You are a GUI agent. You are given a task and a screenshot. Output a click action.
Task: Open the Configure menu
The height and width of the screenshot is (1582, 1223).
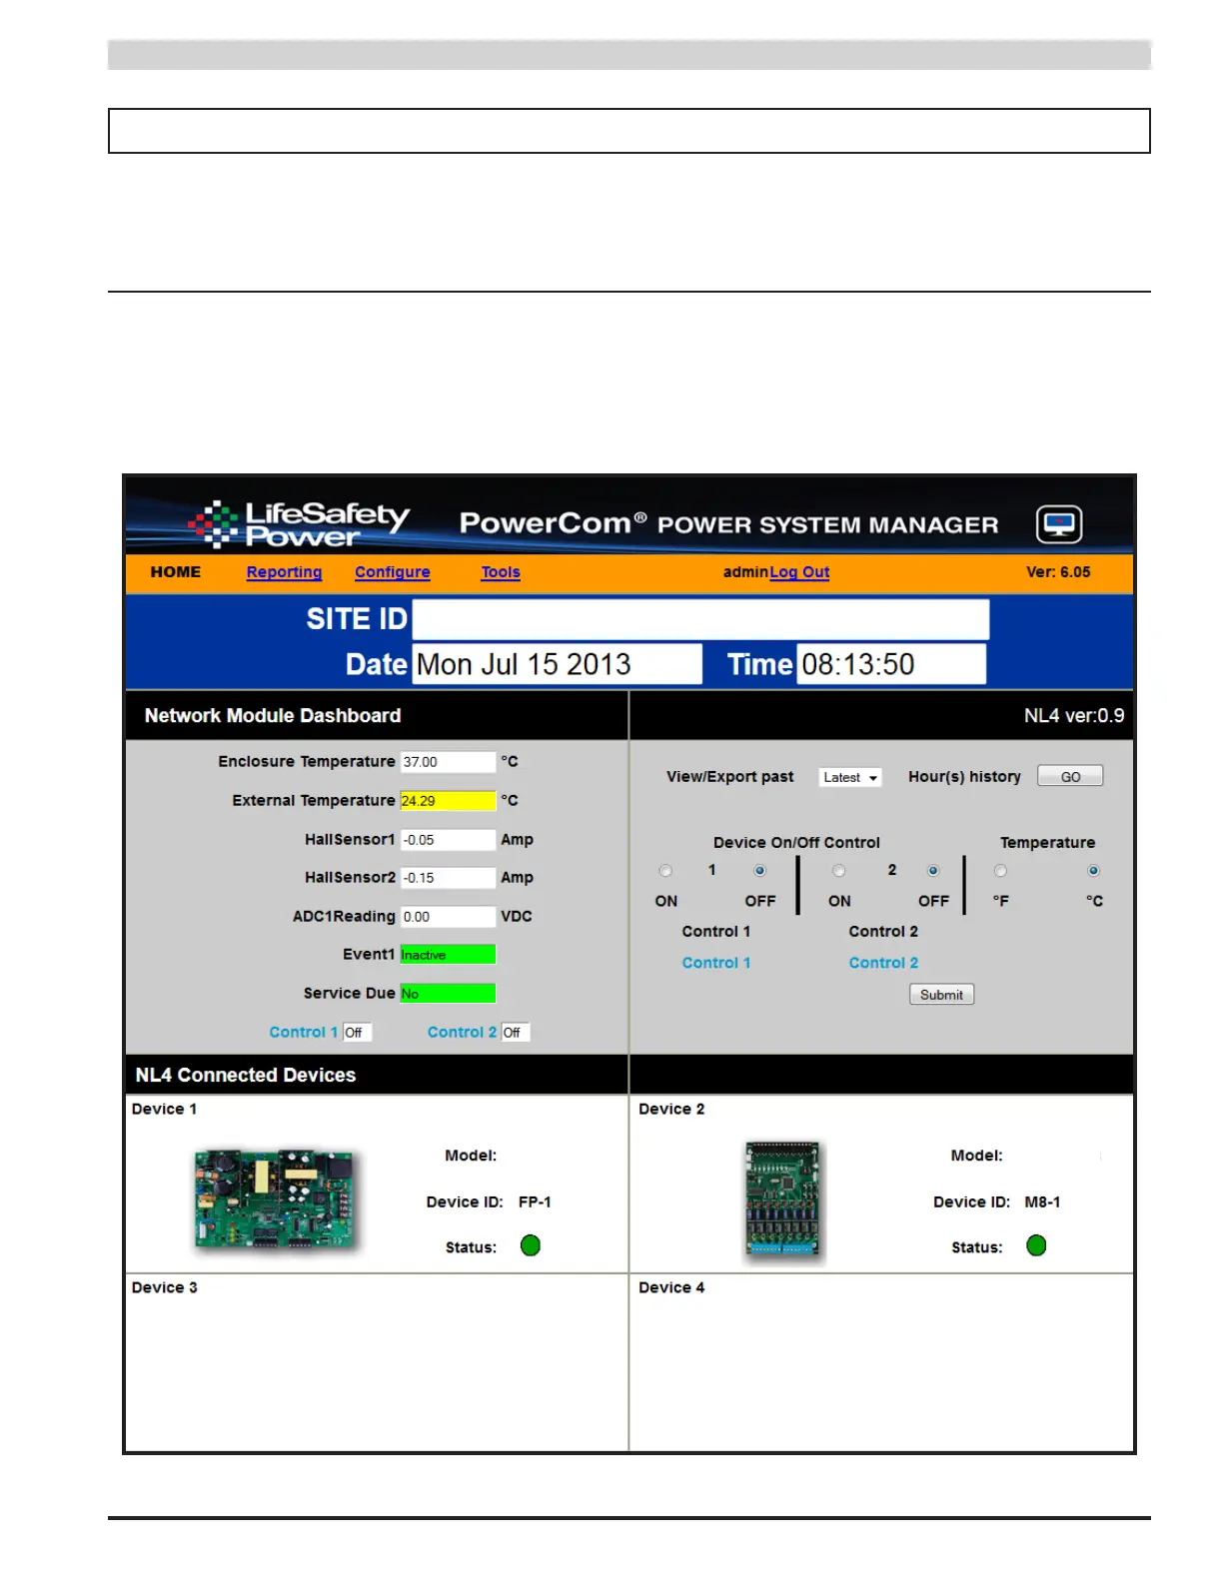pyautogui.click(x=393, y=572)
